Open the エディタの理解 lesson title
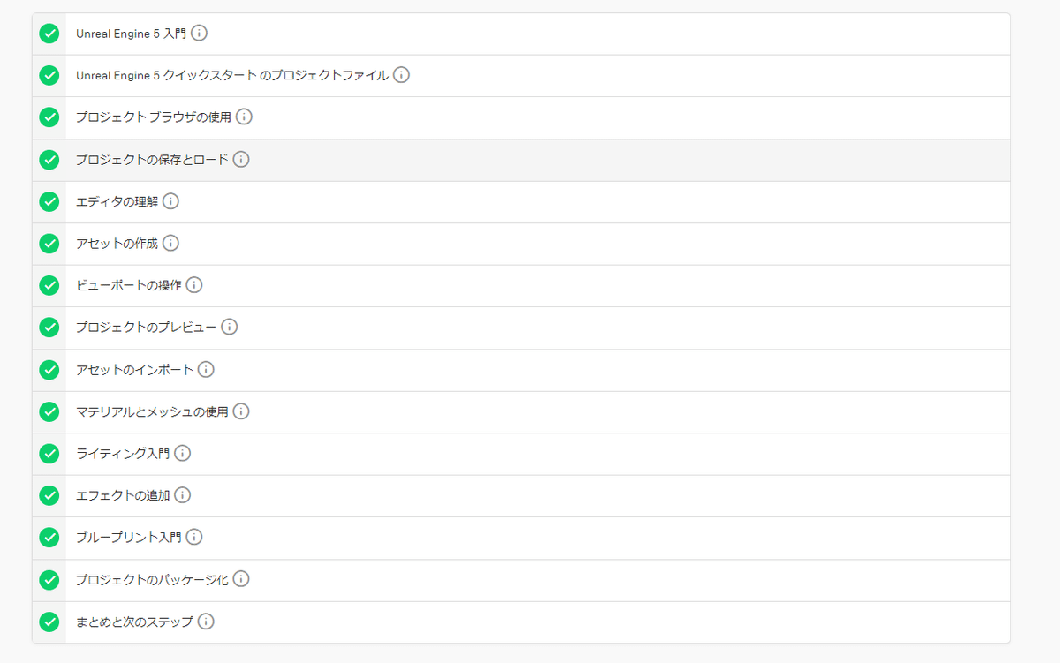This screenshot has height=663, width=1060. [117, 201]
